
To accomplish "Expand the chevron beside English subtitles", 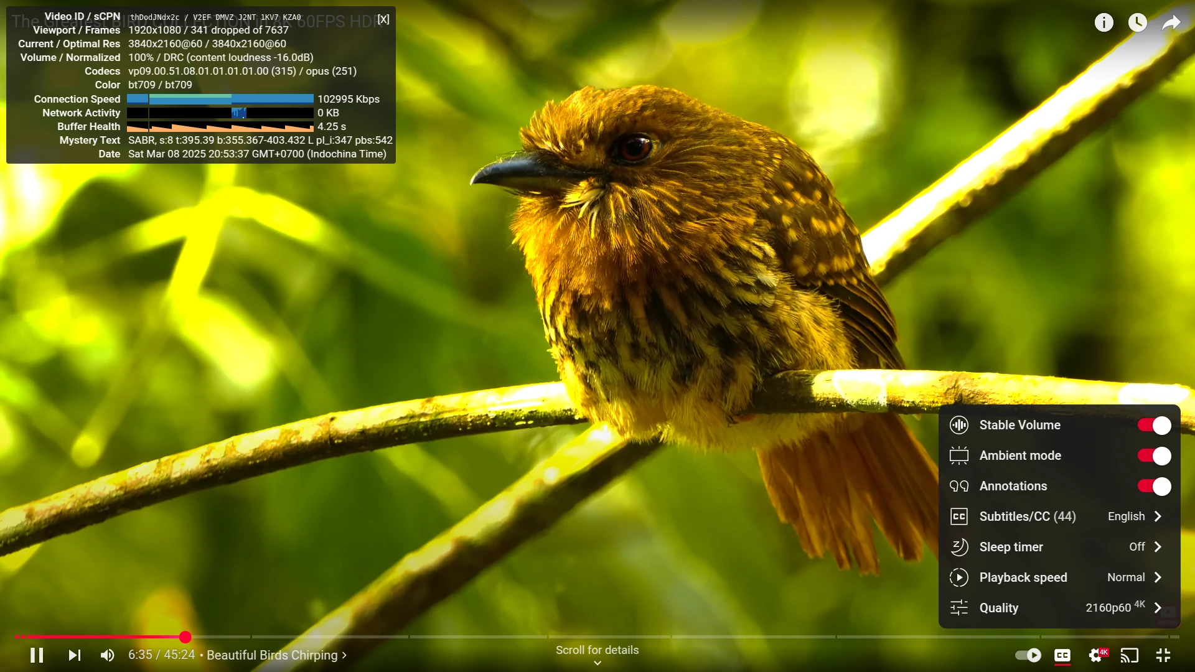I will click(x=1158, y=516).
